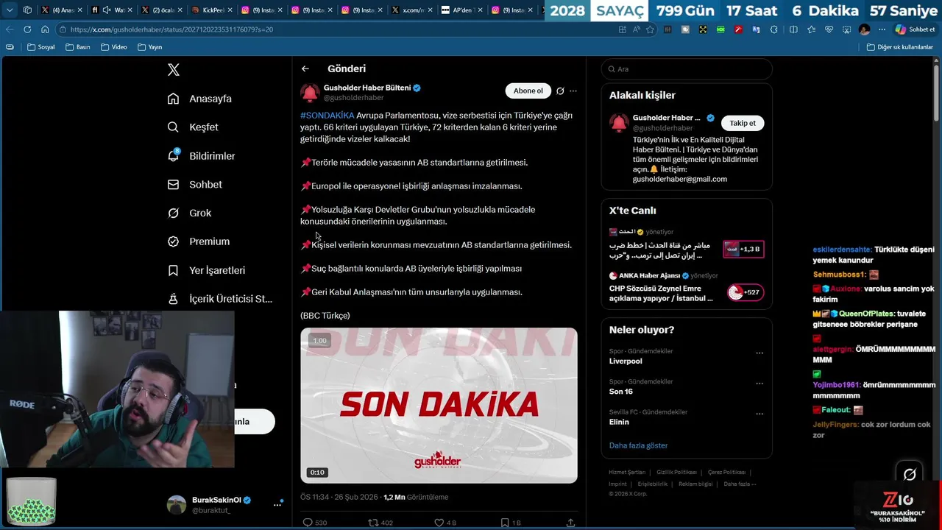Click the X logo in the sidebar
Image resolution: width=942 pixels, height=530 pixels.
(x=174, y=70)
